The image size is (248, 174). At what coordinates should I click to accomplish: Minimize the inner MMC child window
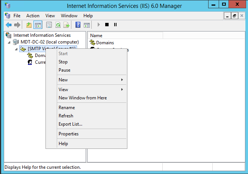(x=227, y=16)
